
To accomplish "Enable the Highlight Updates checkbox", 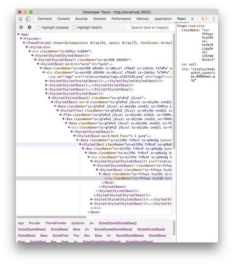I will click(x=39, y=27).
